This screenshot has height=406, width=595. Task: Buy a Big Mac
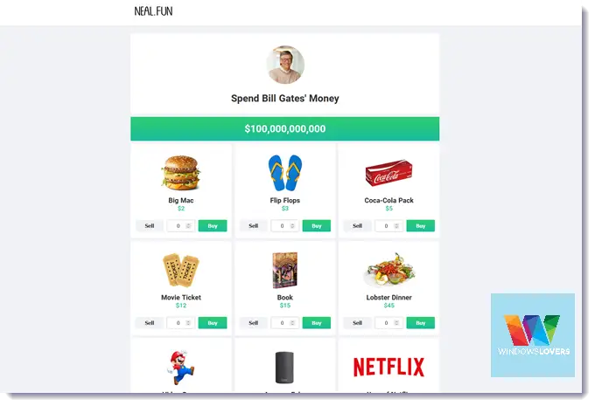(x=213, y=226)
